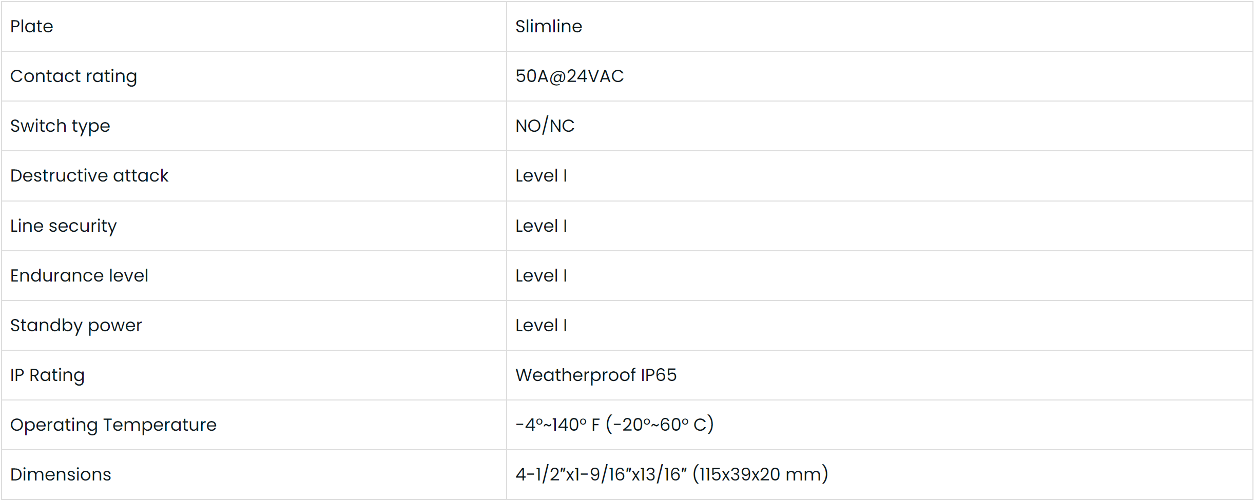This screenshot has width=1255, height=501.
Task: Click "Level I" in the Endurance level row
Action: point(541,276)
